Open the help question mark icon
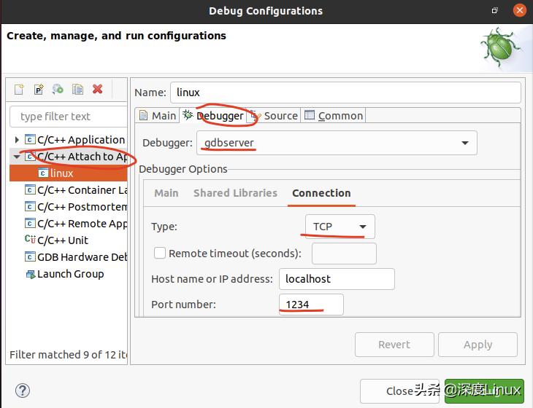The width and height of the screenshot is (533, 408). 23,391
